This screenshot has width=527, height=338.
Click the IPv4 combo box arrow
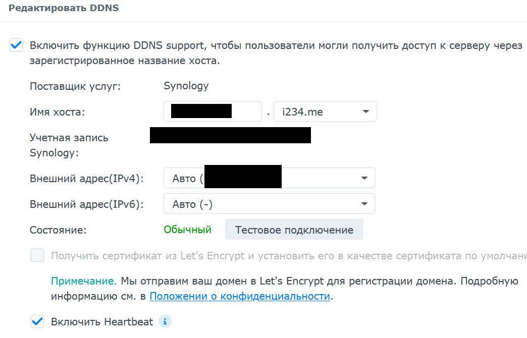click(x=364, y=178)
